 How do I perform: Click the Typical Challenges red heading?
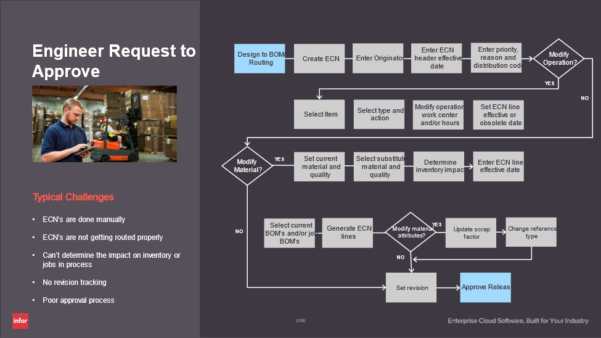pos(73,197)
